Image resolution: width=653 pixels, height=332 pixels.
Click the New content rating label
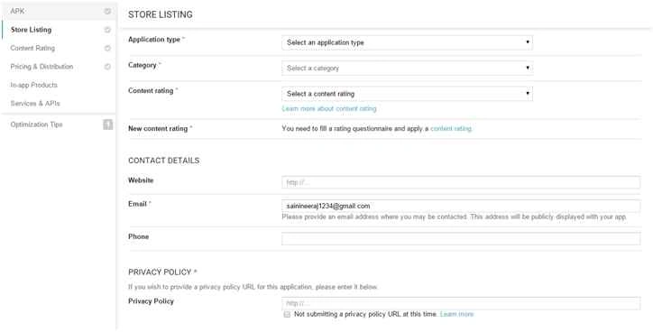click(x=158, y=128)
